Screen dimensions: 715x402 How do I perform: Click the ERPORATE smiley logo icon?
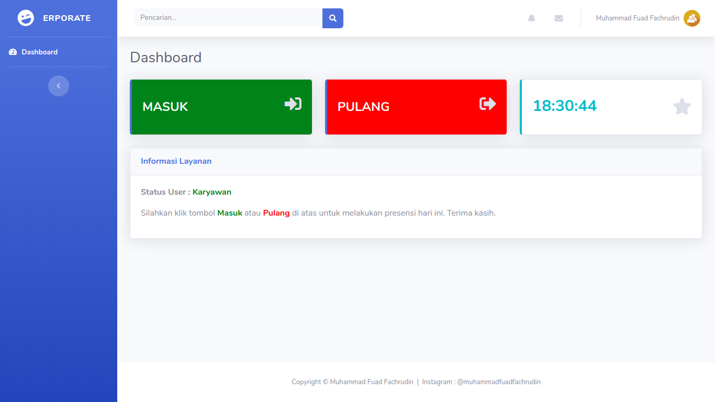[x=26, y=18]
